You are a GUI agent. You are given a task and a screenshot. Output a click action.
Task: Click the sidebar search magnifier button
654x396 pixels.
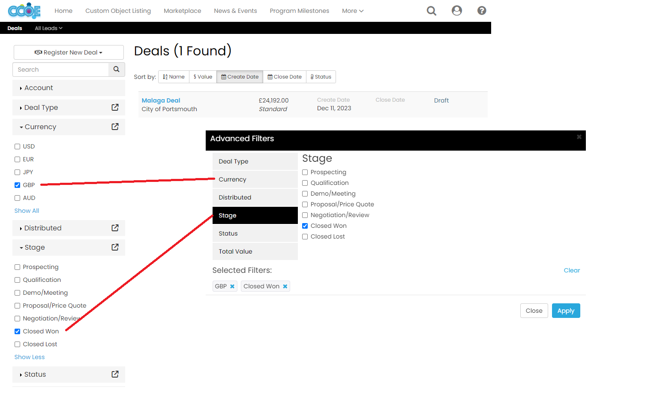[116, 70]
